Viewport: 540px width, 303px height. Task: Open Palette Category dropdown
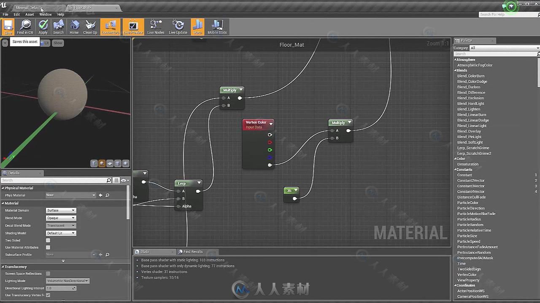pos(505,48)
